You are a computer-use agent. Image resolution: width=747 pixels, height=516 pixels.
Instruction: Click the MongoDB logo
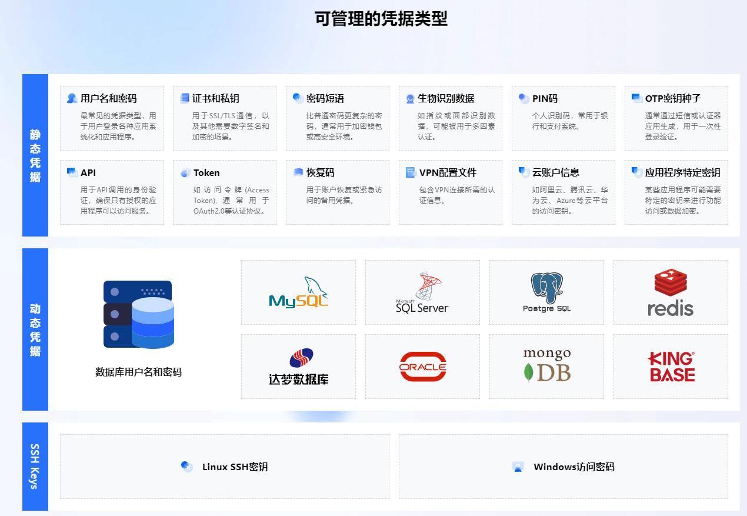[x=546, y=366]
